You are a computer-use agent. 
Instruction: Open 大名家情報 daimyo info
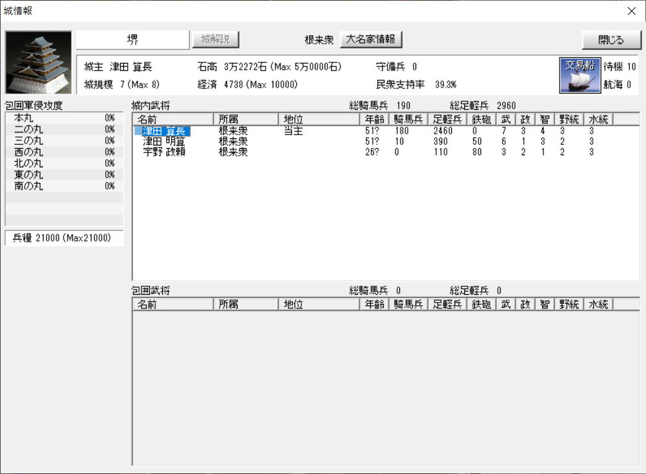pos(371,40)
